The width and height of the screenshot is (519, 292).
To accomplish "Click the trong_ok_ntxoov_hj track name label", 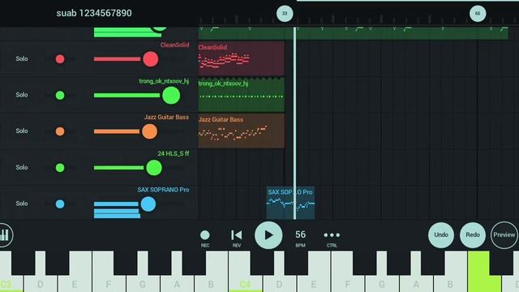I will tap(164, 81).
